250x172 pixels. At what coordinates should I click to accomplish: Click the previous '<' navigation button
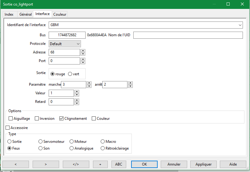click(x=15, y=164)
